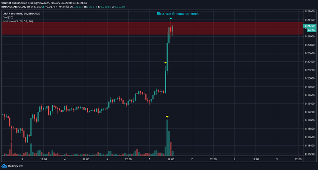Click the tallest green volume bar
The width and height of the screenshot is (318, 170).
coord(167,137)
